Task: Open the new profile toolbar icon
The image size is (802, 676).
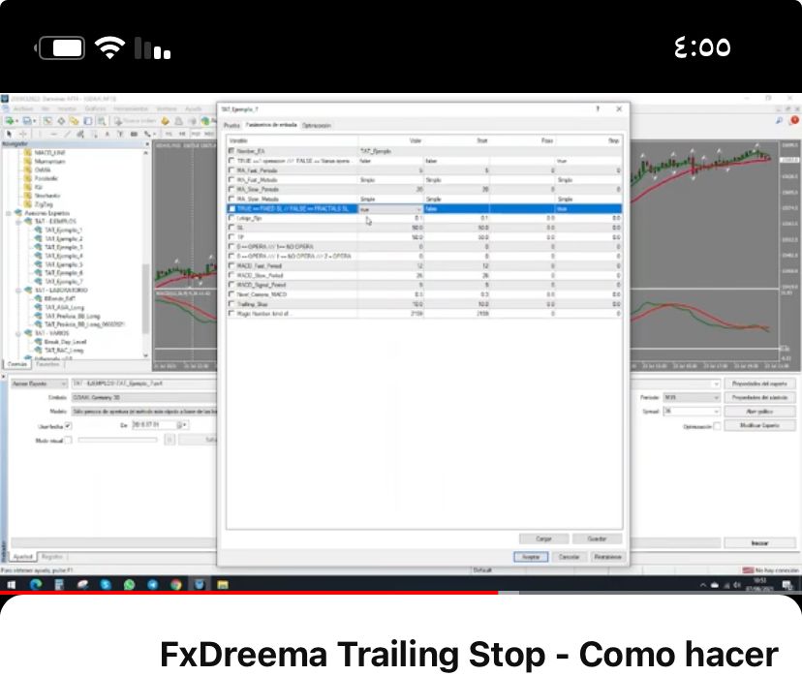Action: point(28,121)
